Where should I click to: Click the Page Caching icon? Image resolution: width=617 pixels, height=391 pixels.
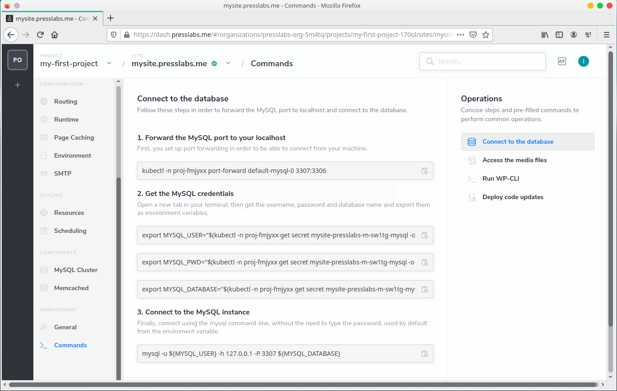(x=44, y=137)
